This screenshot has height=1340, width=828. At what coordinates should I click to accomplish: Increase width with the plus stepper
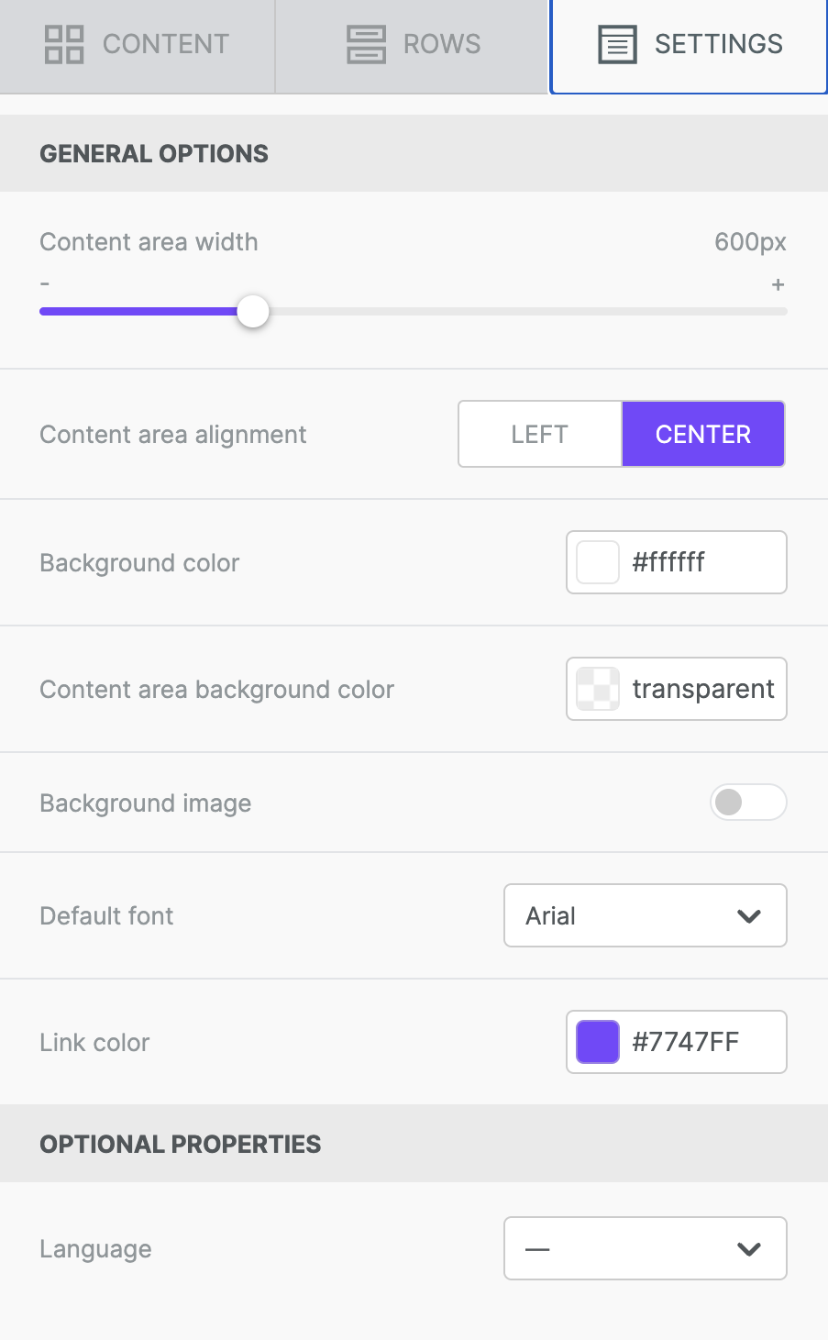tap(778, 284)
